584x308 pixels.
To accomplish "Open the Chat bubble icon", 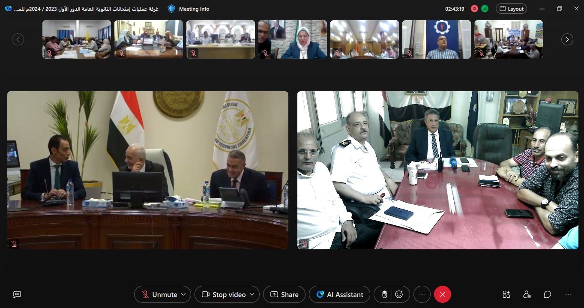I will [548, 294].
